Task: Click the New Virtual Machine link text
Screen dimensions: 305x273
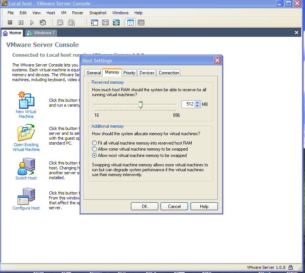Action: [26, 114]
